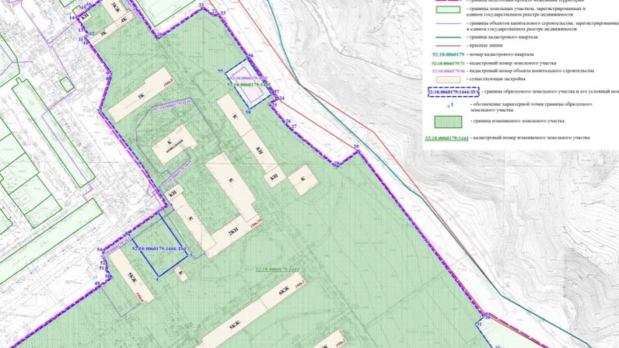Click the "3КЖ" building at top edge
The height and width of the screenshot is (348, 619).
tap(115, 9)
